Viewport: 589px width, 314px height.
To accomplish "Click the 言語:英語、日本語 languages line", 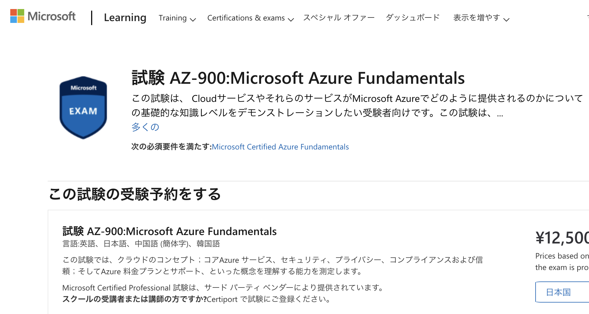I will 141,243.
